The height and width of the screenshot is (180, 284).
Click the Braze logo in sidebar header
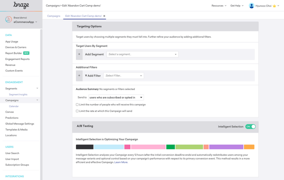(x=21, y=5)
